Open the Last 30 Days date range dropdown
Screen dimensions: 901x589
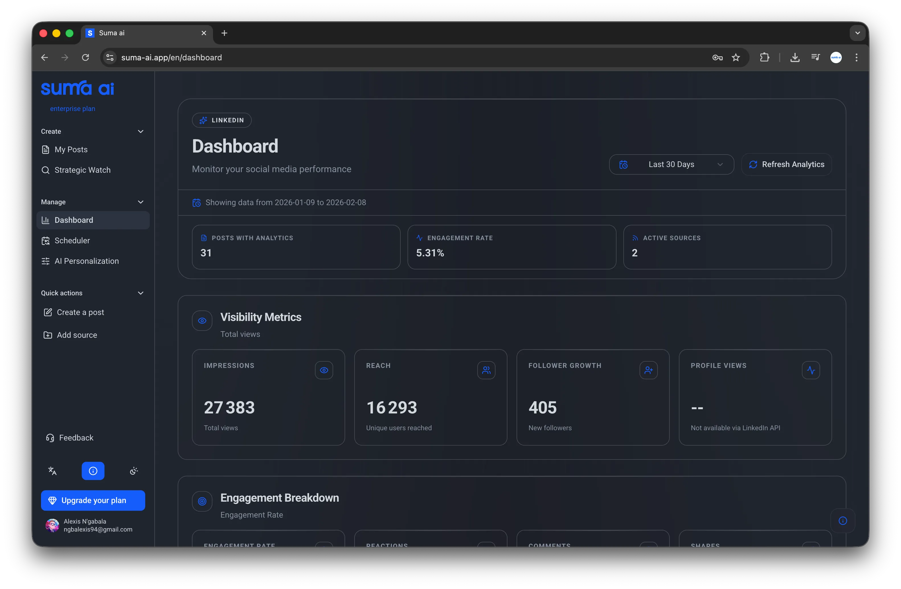[x=671, y=164]
